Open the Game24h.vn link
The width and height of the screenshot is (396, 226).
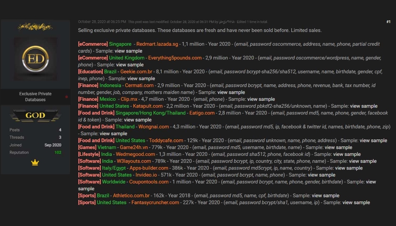(133, 147)
